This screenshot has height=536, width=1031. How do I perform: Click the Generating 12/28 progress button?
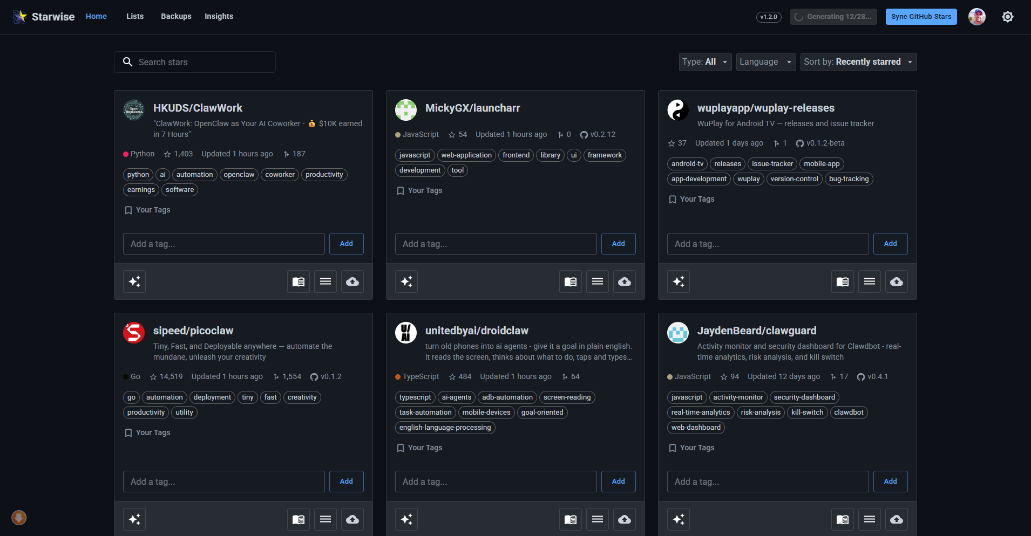coord(833,17)
